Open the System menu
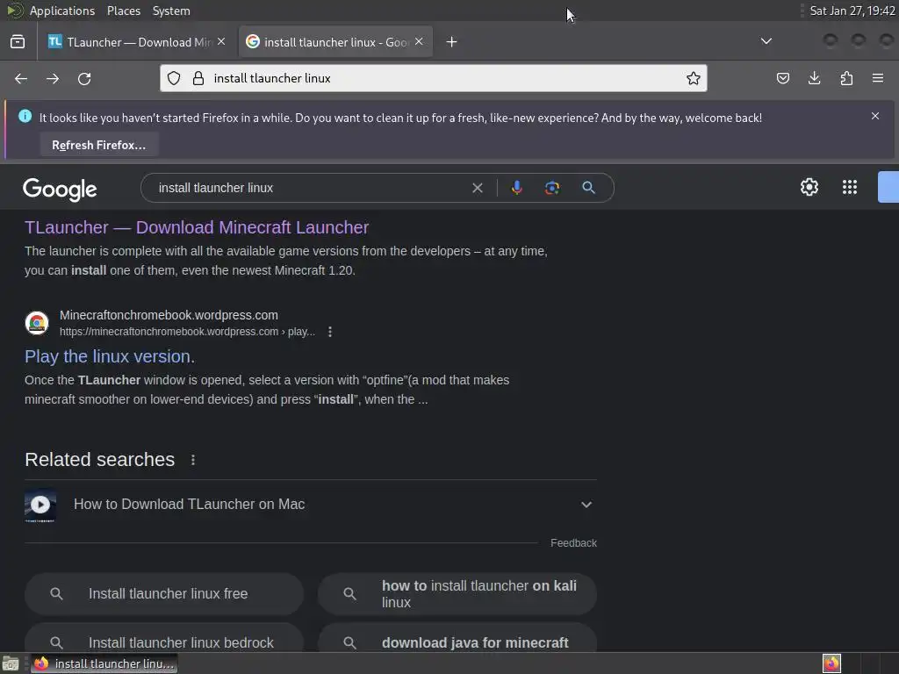Image resolution: width=899 pixels, height=674 pixels. tap(171, 11)
